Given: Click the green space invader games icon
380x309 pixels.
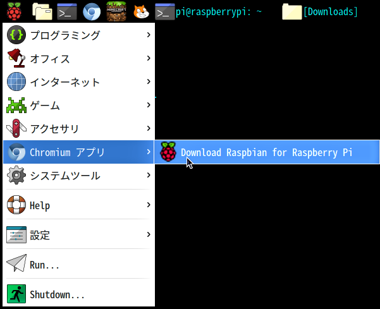Looking at the screenshot, I should pyautogui.click(x=16, y=106).
